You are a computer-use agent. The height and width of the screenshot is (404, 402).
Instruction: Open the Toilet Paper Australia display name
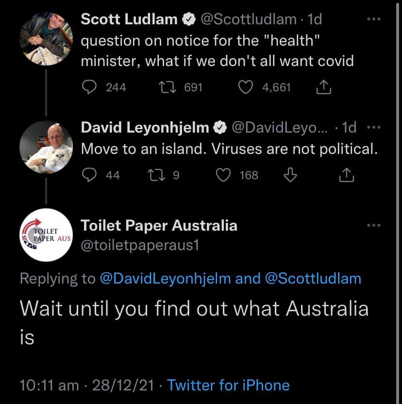159,225
